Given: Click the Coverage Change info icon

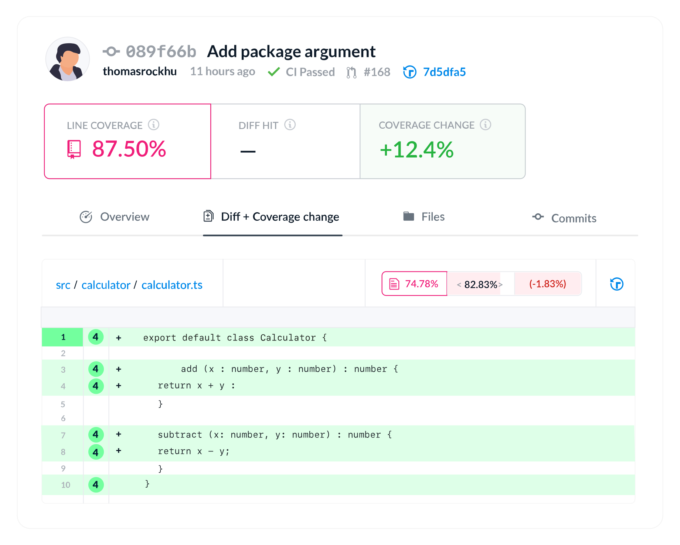Looking at the screenshot, I should pyautogui.click(x=486, y=125).
